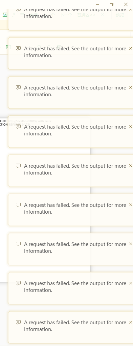Click message icon in second-to-last notification

(18, 283)
